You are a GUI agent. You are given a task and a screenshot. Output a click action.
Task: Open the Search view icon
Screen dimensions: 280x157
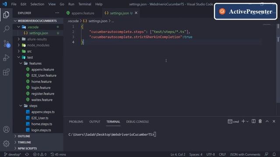tap(6, 29)
